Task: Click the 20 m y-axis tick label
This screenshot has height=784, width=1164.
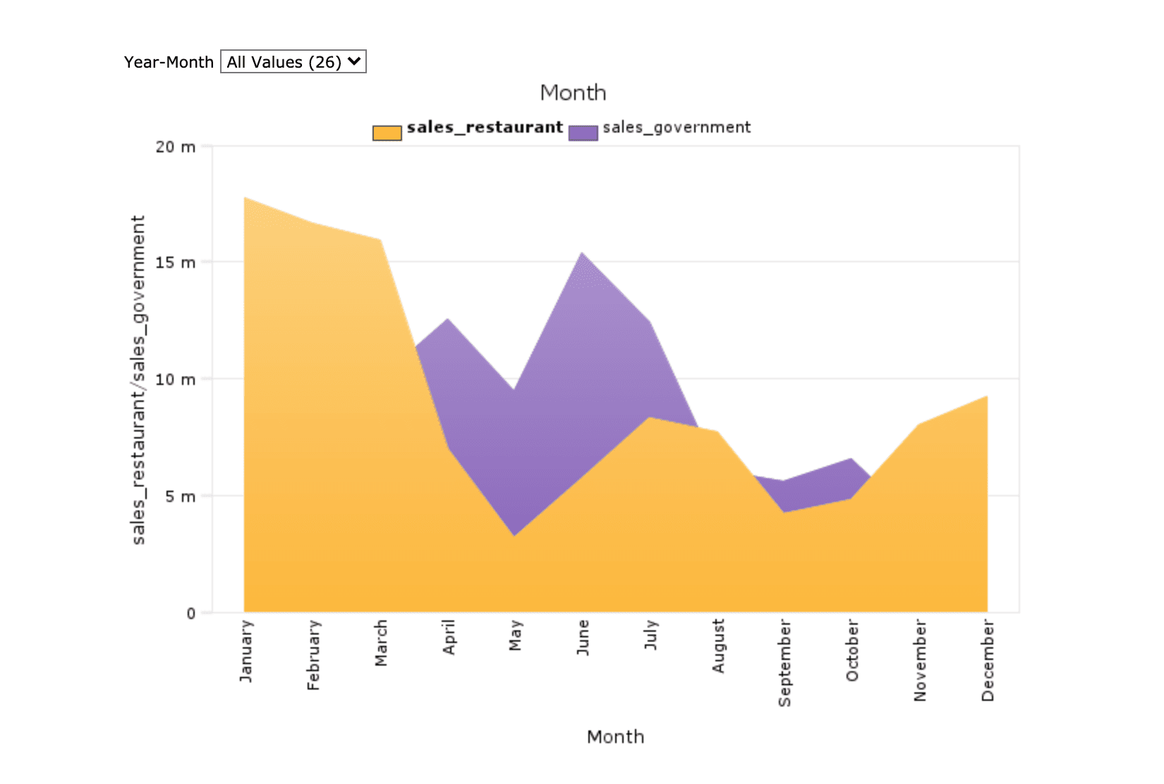Action: tap(175, 147)
